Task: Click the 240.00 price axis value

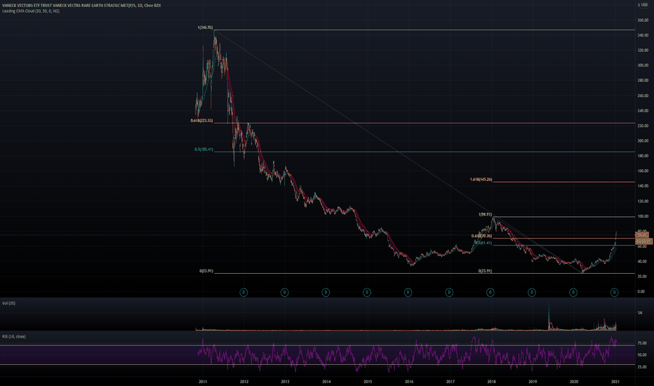Action: click(643, 111)
